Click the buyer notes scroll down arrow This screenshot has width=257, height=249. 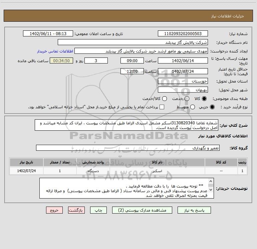coord(211,190)
